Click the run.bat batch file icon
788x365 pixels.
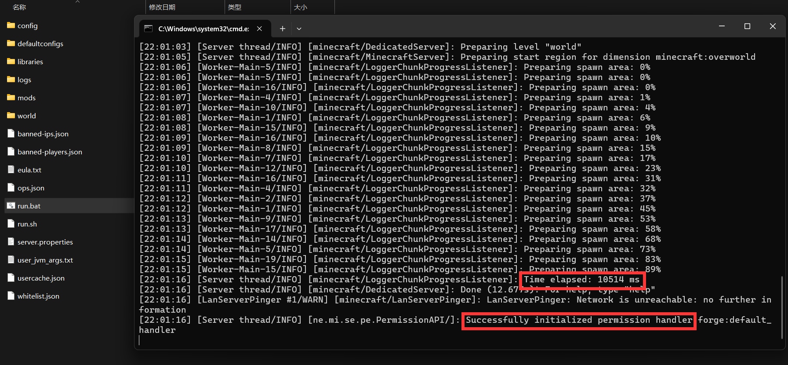coord(11,206)
